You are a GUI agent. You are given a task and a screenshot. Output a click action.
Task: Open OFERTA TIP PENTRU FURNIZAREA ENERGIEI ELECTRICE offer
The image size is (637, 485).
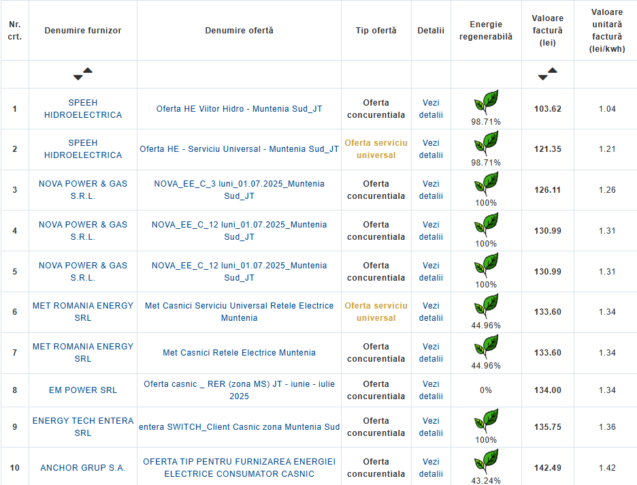point(240,467)
